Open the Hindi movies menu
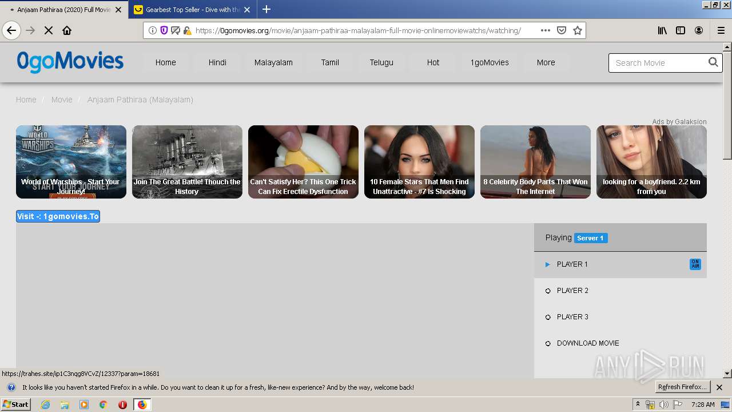The image size is (732, 412). coord(217,62)
